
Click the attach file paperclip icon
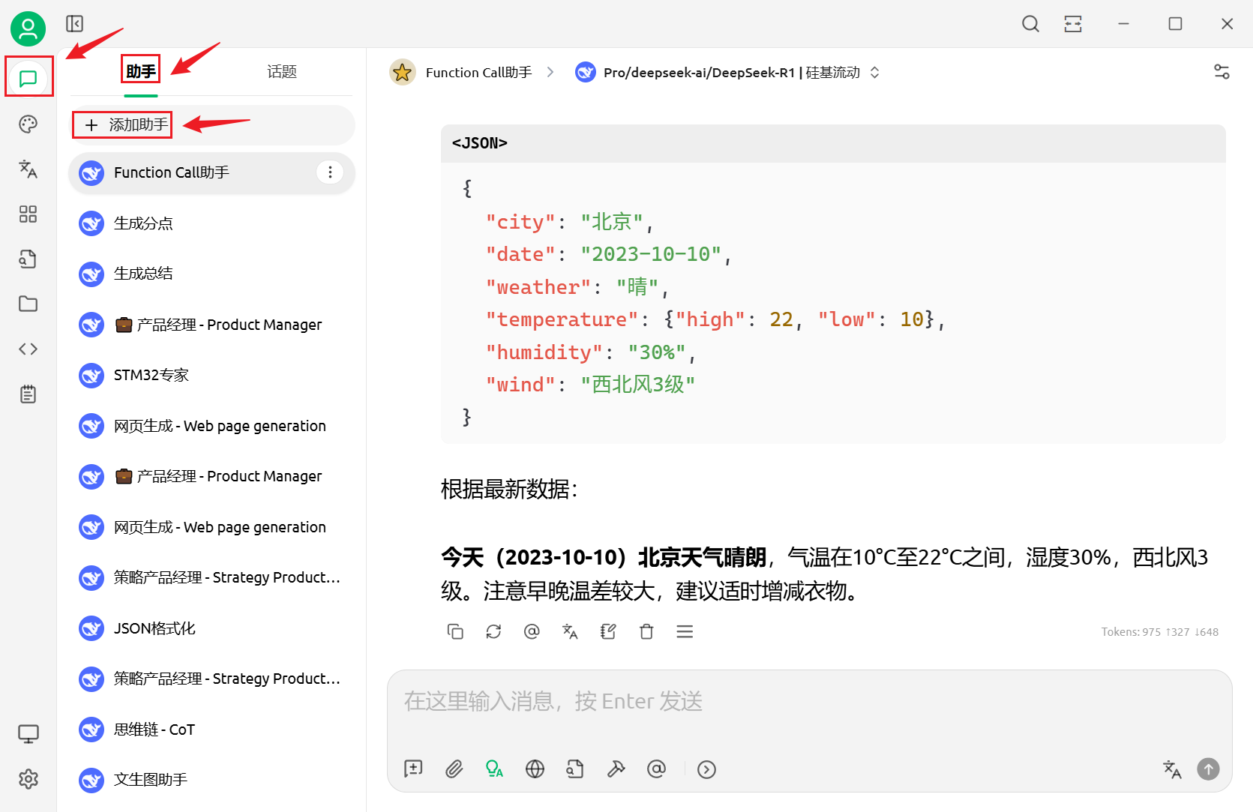tap(454, 769)
